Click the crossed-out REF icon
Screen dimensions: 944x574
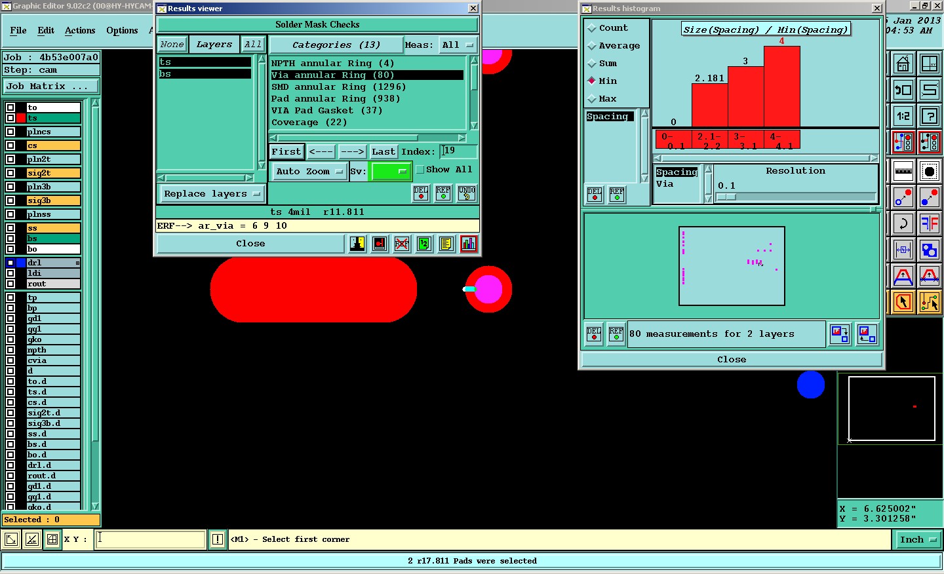(402, 244)
